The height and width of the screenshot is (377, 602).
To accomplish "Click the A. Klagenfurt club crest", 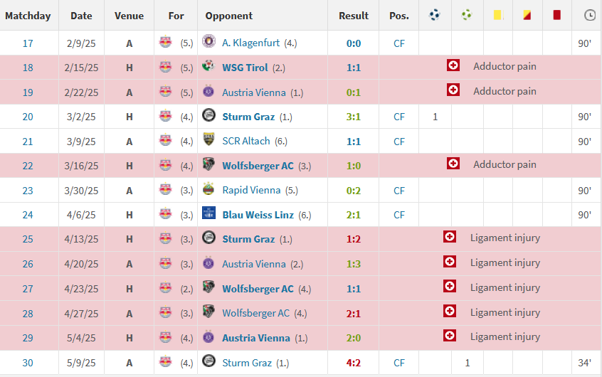I will pos(208,43).
